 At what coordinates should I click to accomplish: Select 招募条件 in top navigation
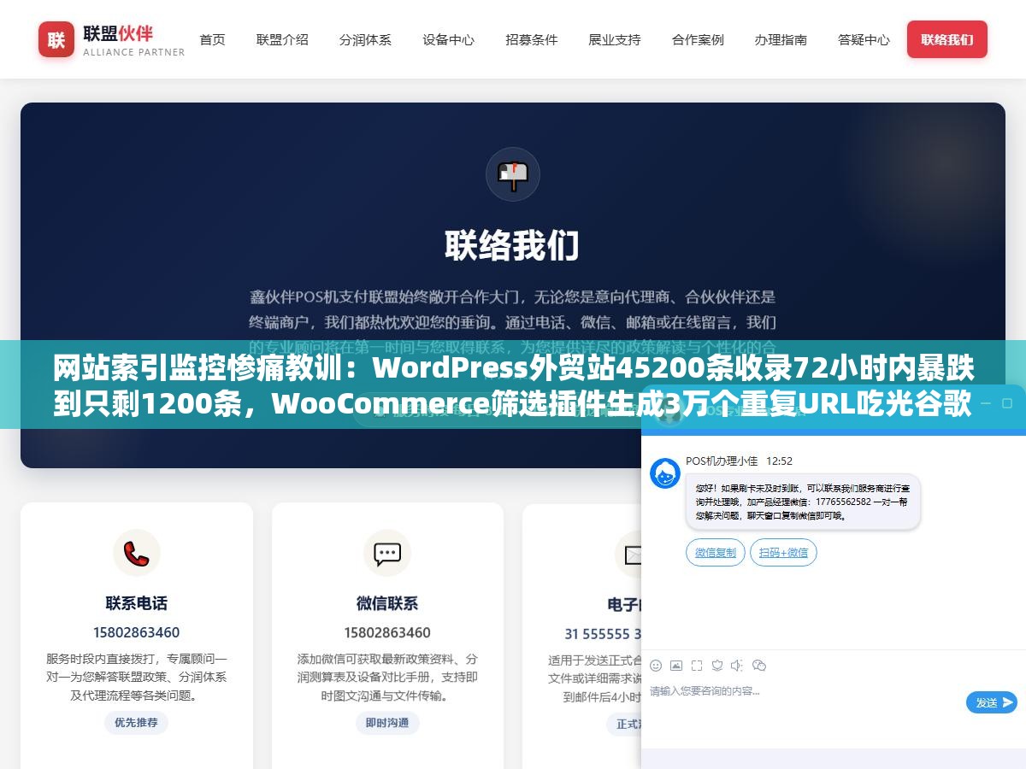pos(531,39)
